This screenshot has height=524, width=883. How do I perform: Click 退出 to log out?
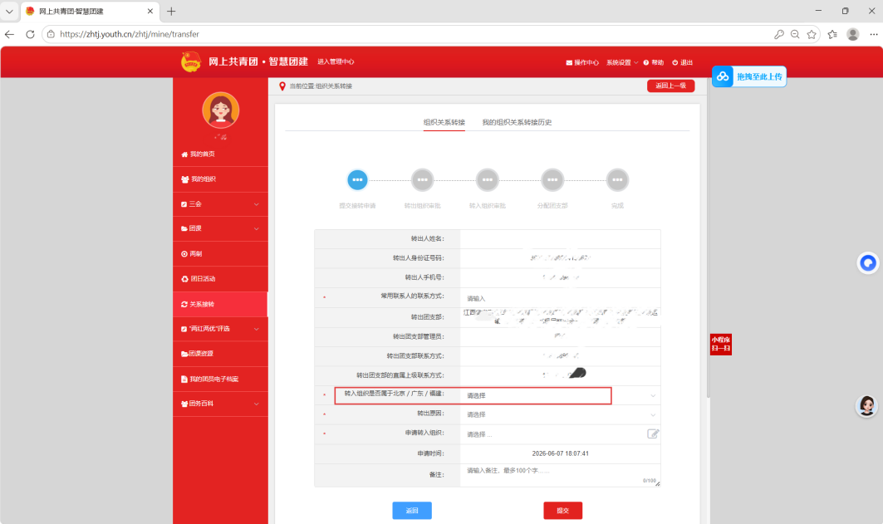coord(683,62)
